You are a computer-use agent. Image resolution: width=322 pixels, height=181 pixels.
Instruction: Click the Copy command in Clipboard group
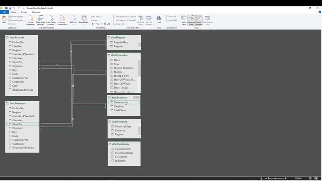pos(12,24)
